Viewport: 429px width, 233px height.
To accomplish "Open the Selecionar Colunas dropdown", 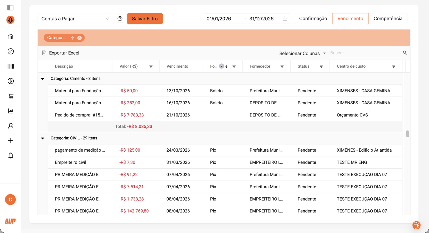I will point(303,53).
